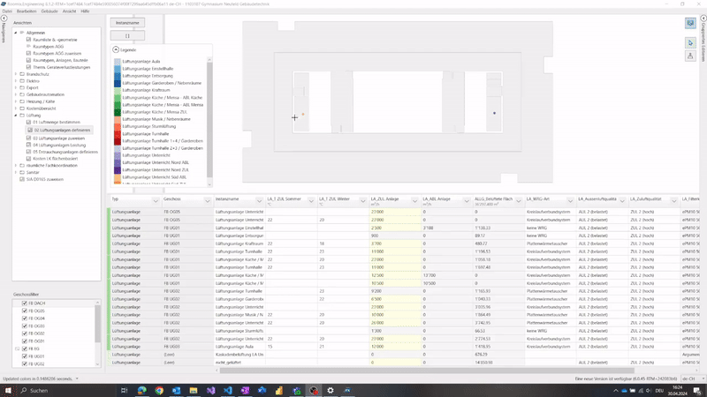Click the stamp tool icon below the cursor tool
The image size is (707, 397).
[688, 55]
